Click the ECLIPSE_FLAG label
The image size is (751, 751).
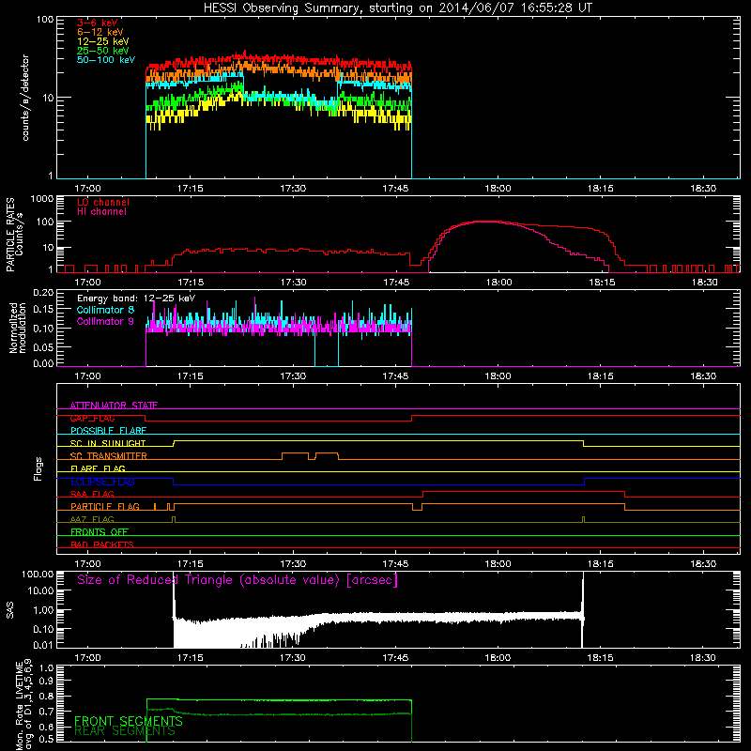[102, 482]
